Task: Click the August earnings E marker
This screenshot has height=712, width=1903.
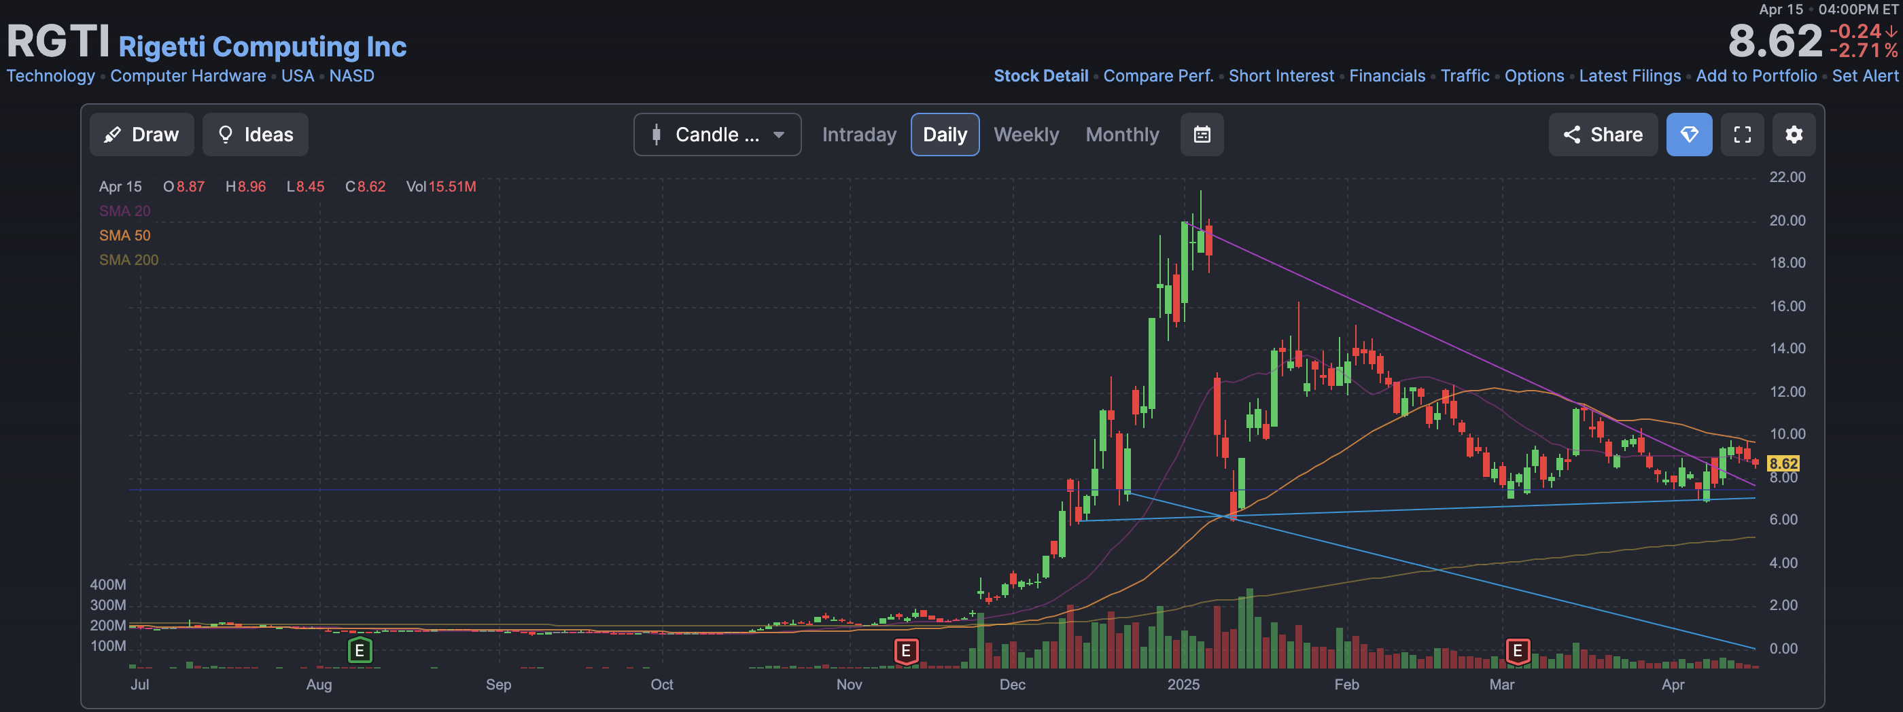Action: (360, 651)
